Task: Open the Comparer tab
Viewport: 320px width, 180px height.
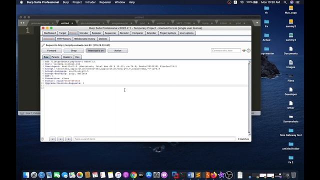Action: [138, 33]
